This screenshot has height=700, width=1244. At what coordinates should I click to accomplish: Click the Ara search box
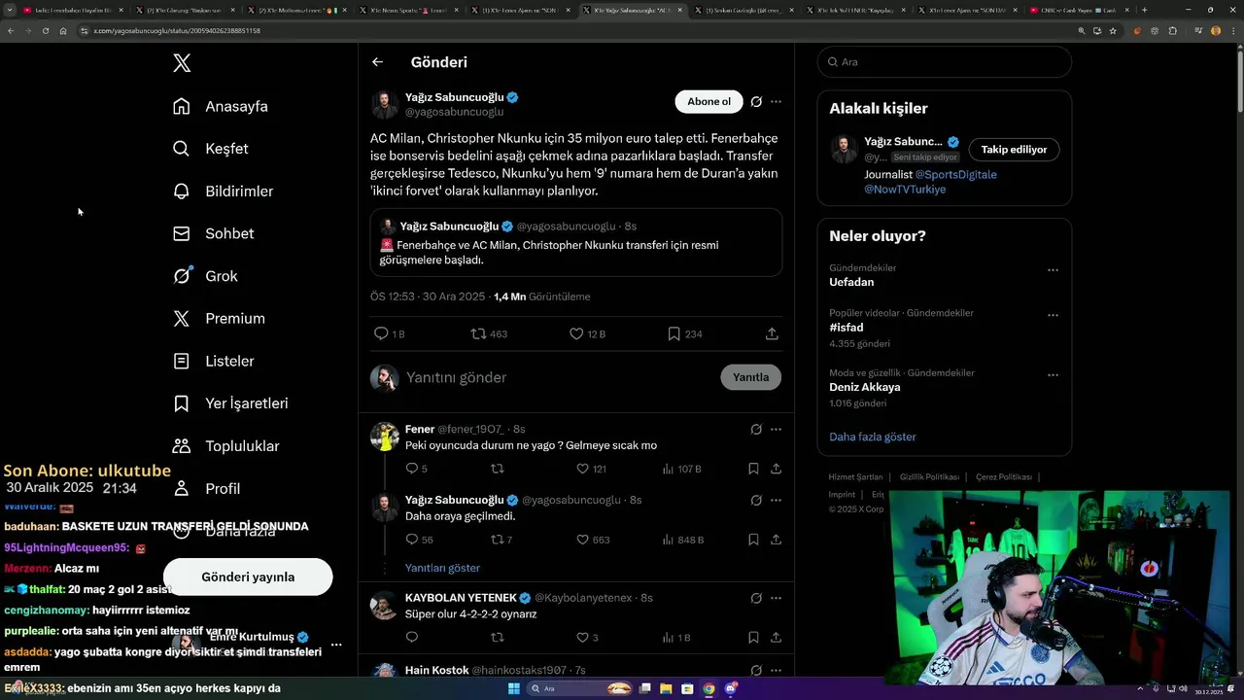coord(944,61)
